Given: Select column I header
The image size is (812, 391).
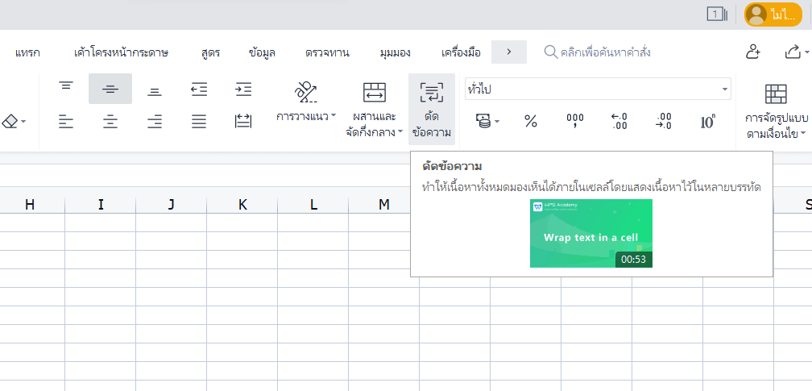Looking at the screenshot, I should click(101, 205).
